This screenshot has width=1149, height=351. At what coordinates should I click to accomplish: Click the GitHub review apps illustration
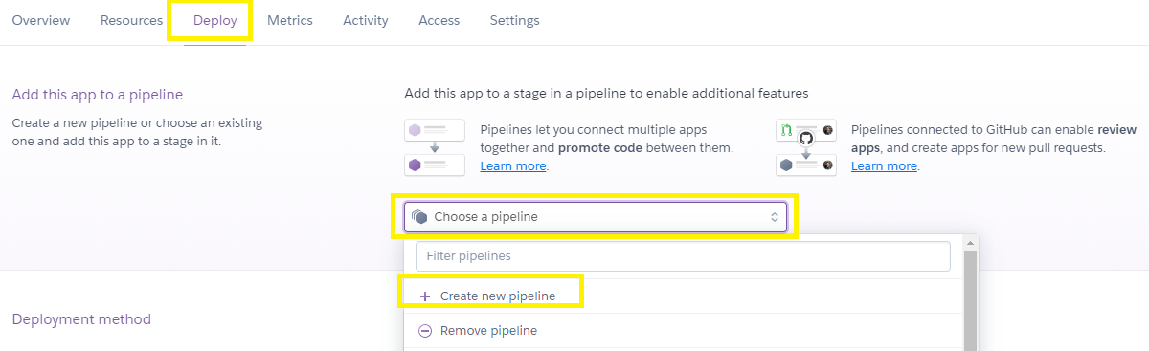coord(805,147)
